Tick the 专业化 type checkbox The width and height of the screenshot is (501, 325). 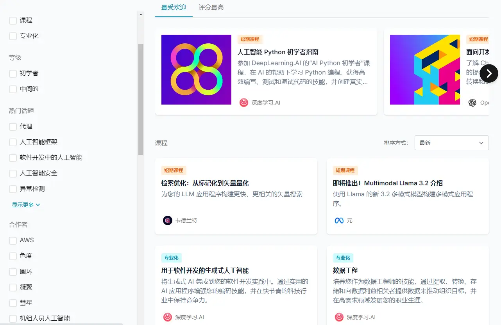point(13,36)
